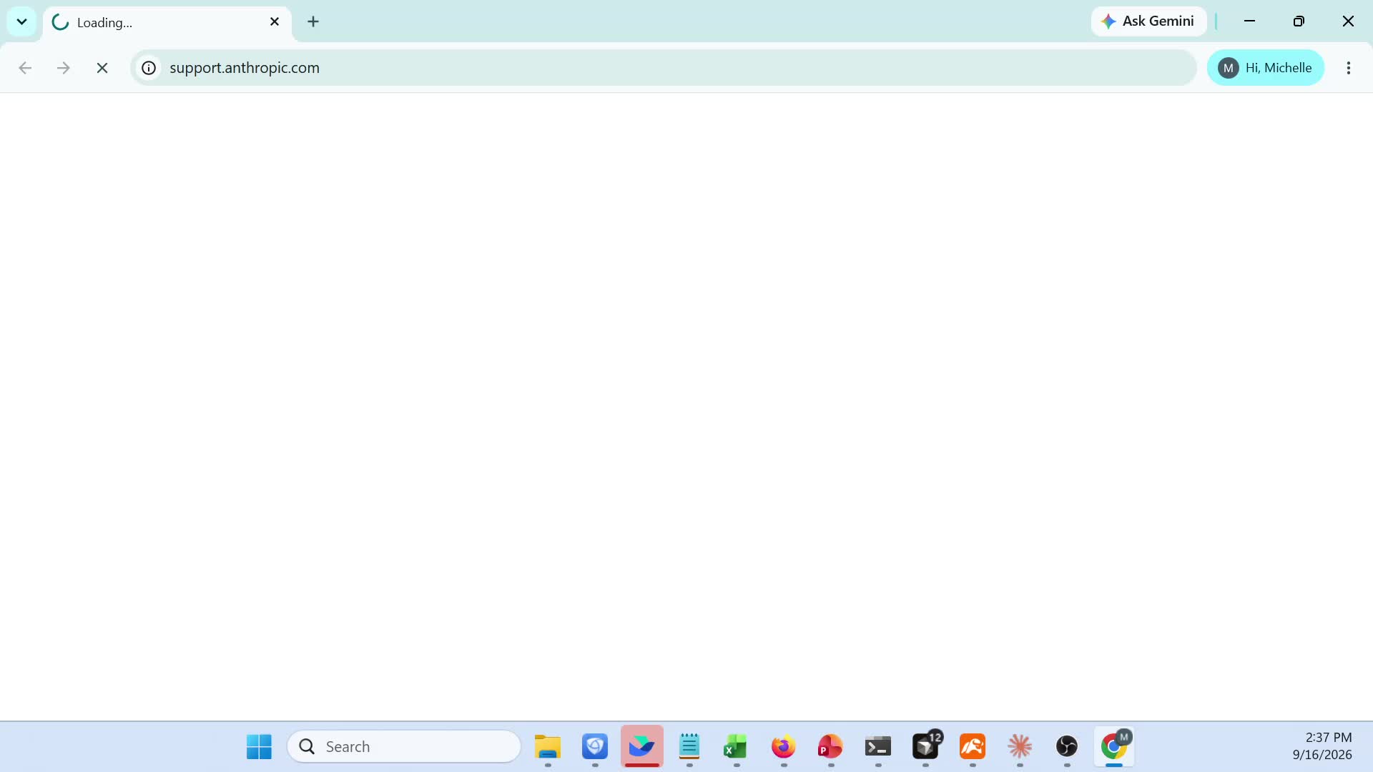Go forward to next page
The image size is (1373, 772).
click(64, 68)
